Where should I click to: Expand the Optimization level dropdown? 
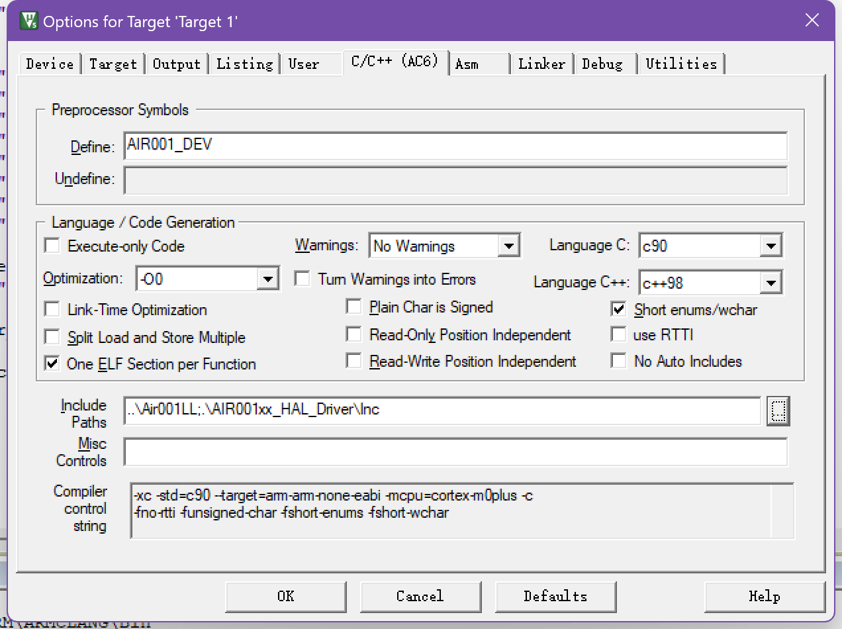point(267,279)
